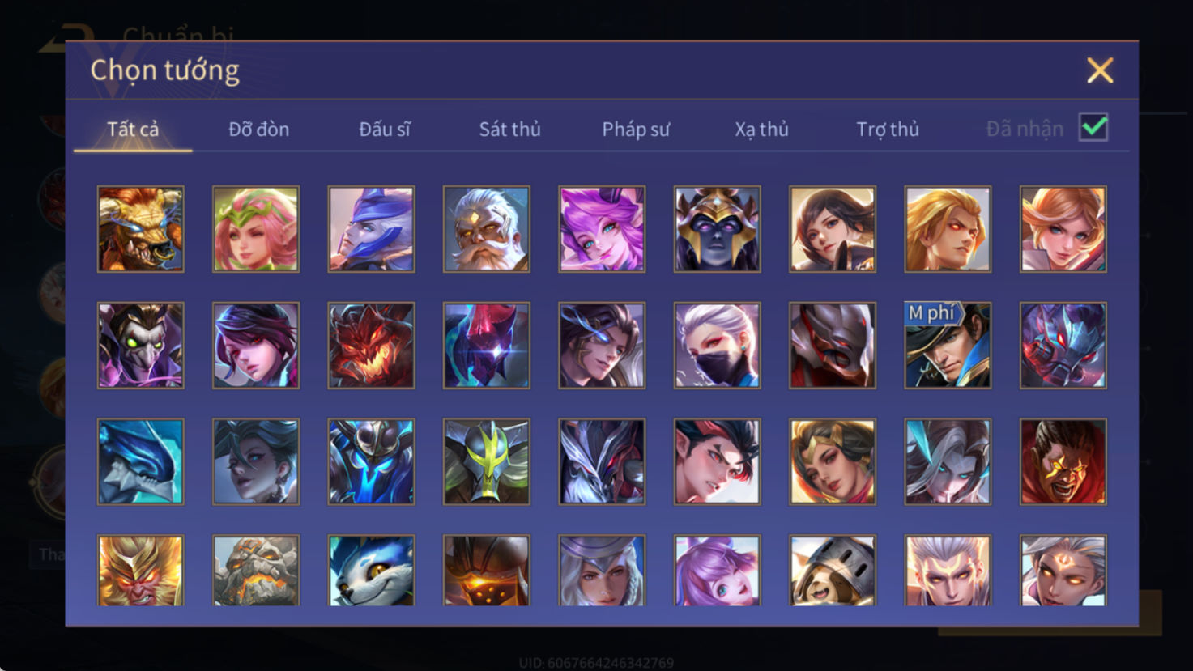Switch to the "Trợ thủ" tab

[888, 130]
